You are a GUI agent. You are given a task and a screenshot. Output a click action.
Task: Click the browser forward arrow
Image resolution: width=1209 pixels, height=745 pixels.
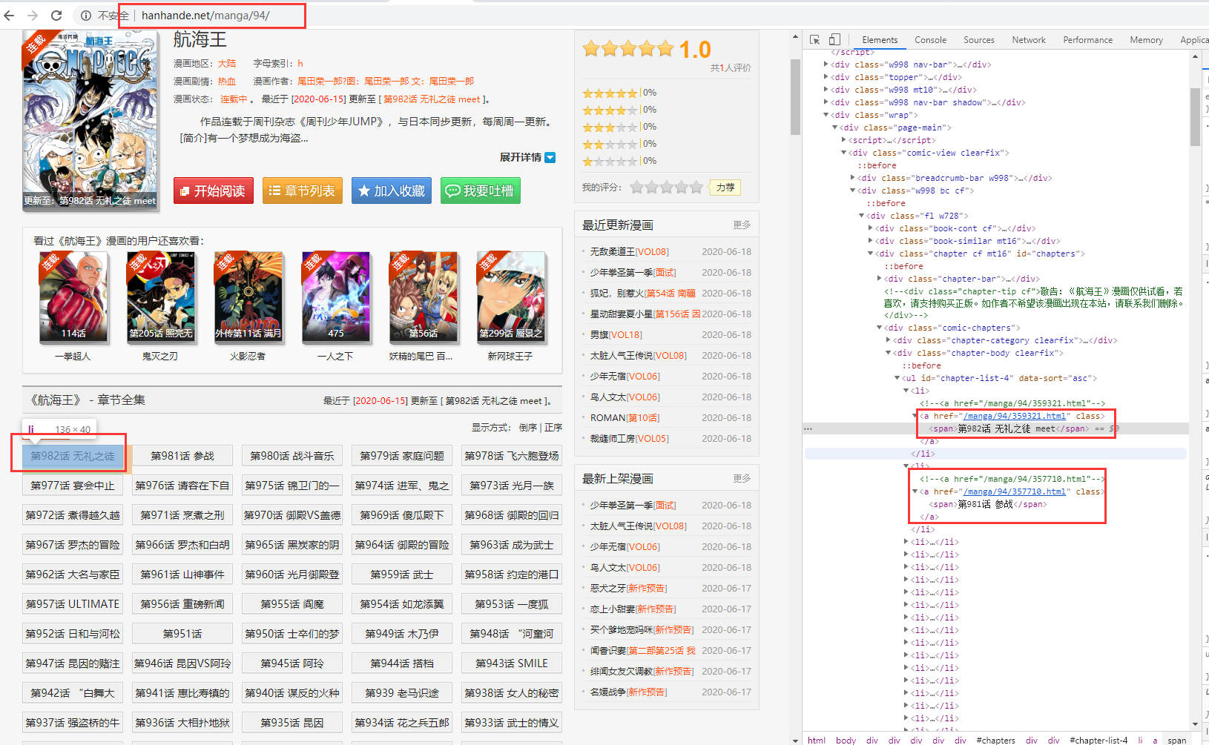[33, 15]
